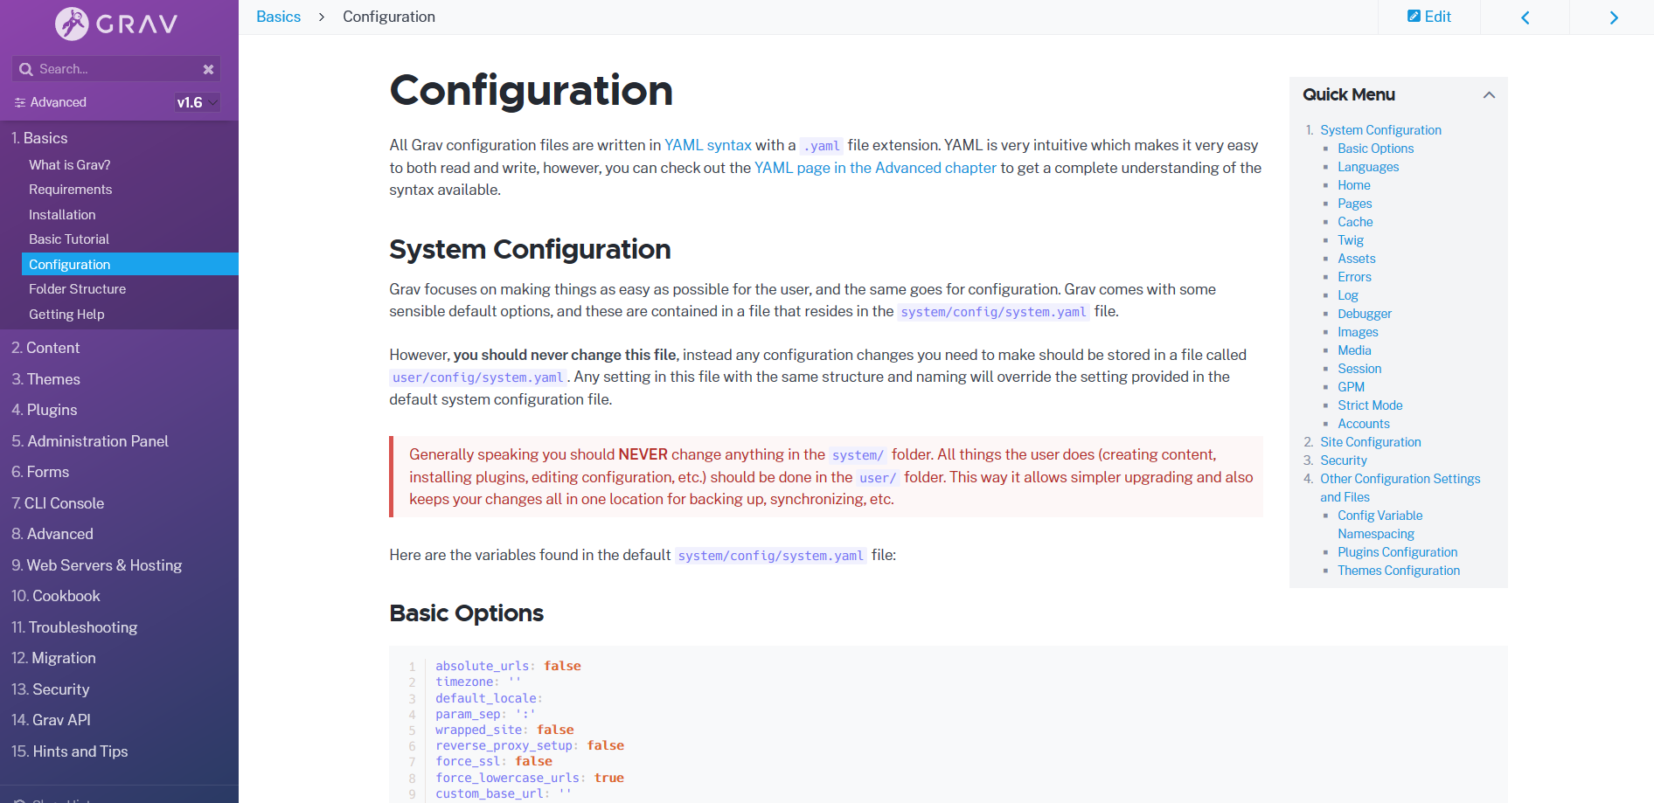Jump to Accounts in Quick Menu

1364,424
